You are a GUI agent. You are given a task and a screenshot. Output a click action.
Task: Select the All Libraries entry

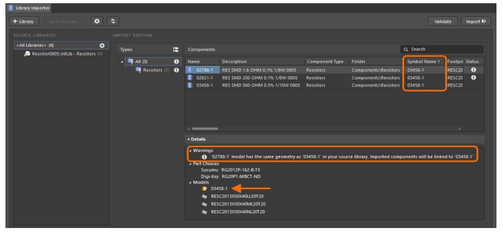pos(61,46)
